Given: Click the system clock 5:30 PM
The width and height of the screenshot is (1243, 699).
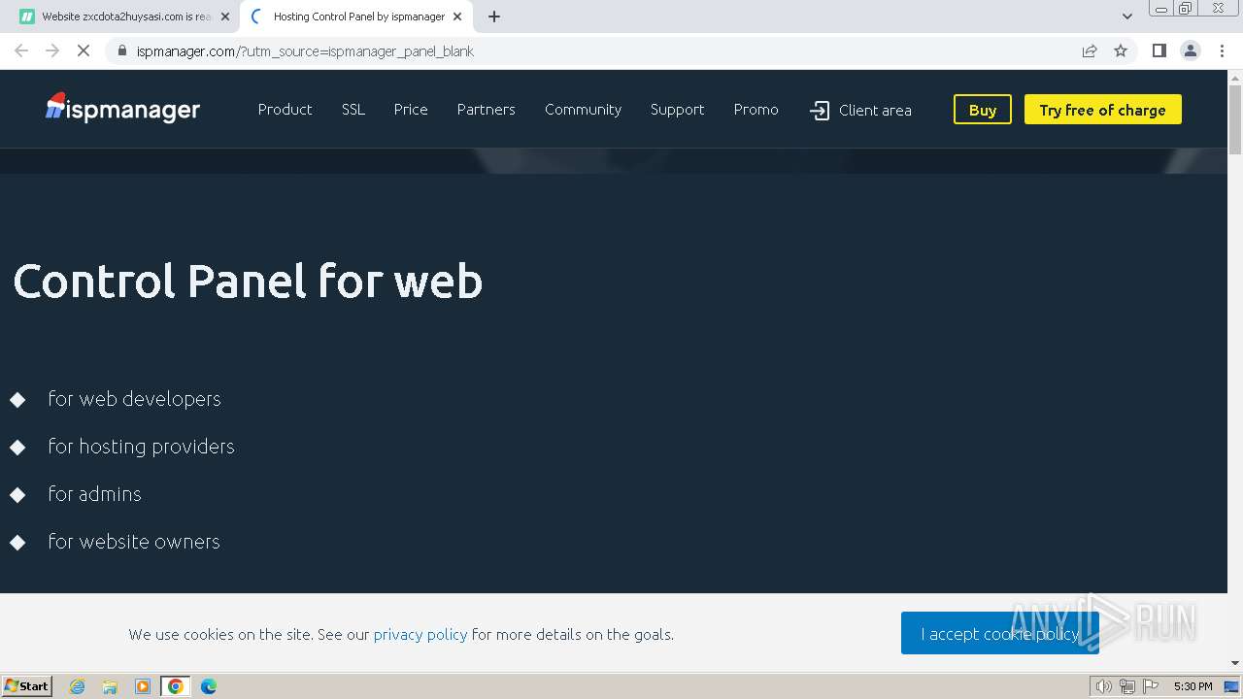Looking at the screenshot, I should pyautogui.click(x=1193, y=686).
